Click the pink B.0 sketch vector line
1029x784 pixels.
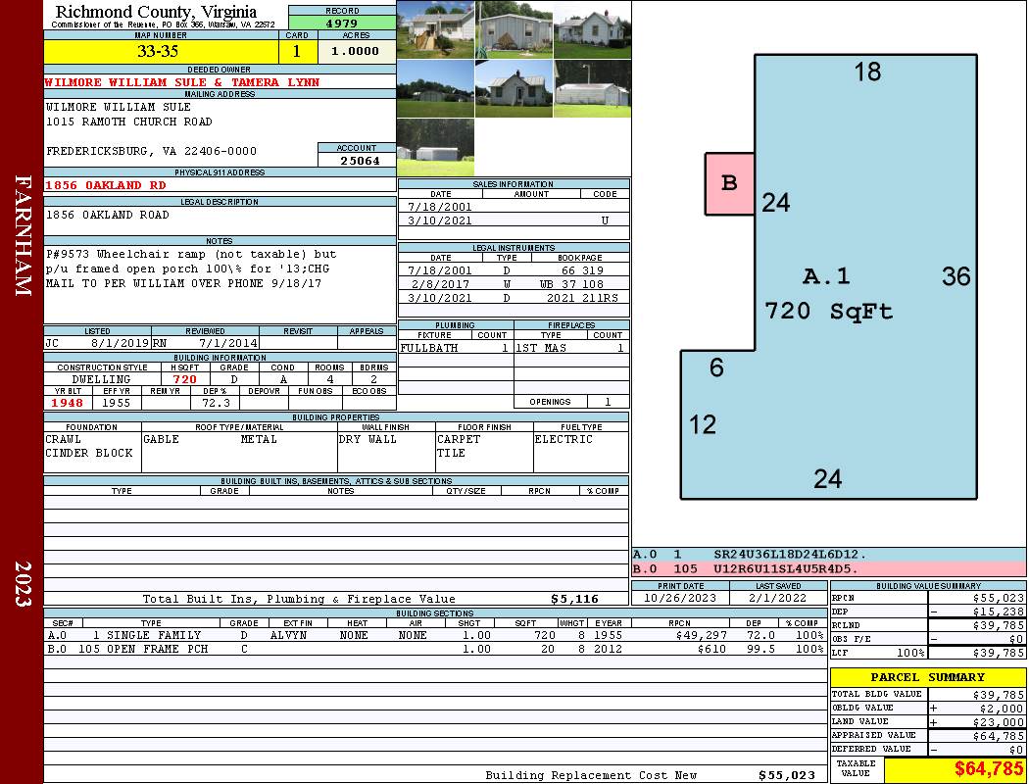point(829,568)
